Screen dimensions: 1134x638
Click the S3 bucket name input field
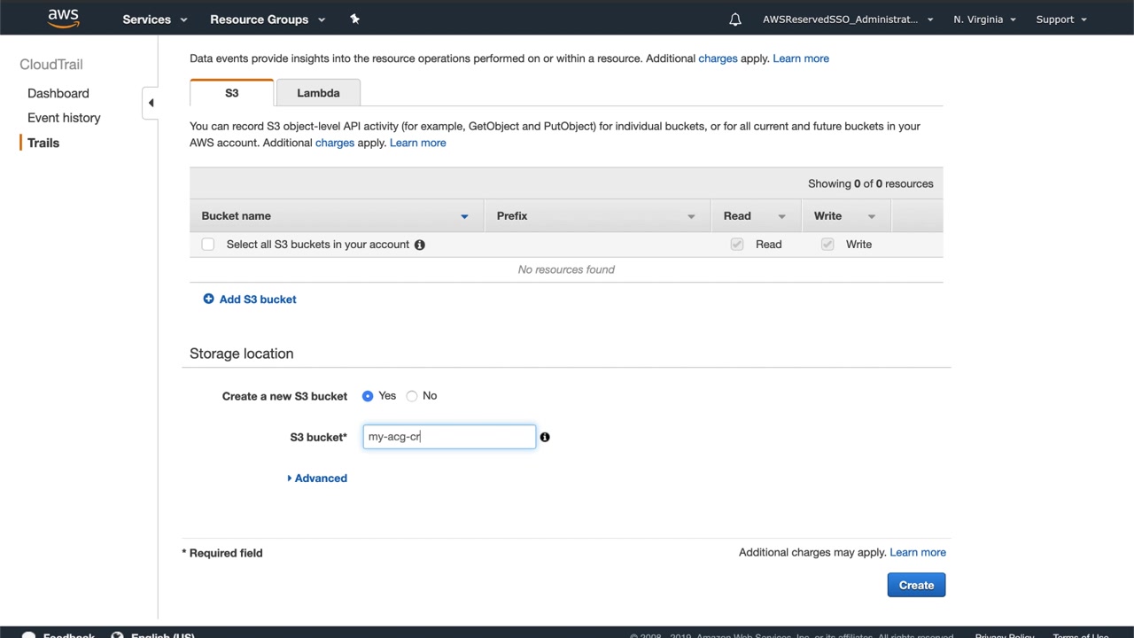point(449,437)
